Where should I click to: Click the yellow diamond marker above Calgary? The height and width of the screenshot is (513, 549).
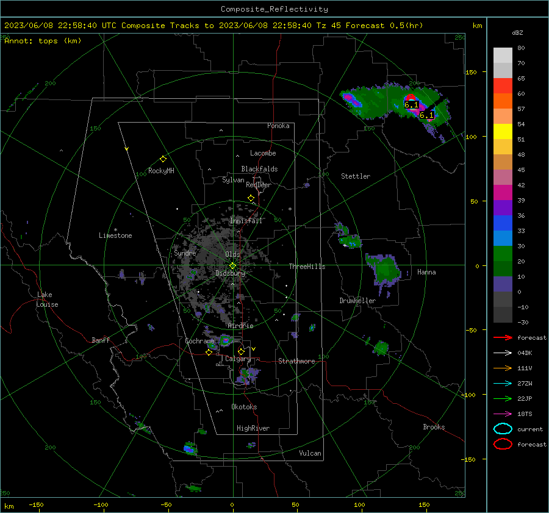coord(241,351)
